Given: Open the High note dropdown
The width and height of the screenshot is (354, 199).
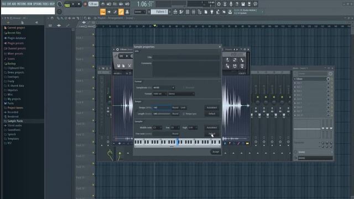Looking at the screenshot, I should (193, 128).
